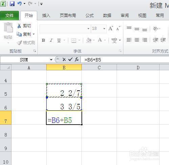The width and height of the screenshot is (169, 165).
Task: Select column B header
Action: (64, 68)
